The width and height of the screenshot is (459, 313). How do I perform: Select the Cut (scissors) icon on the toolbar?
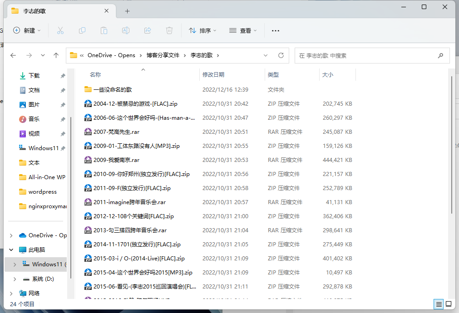tap(60, 30)
